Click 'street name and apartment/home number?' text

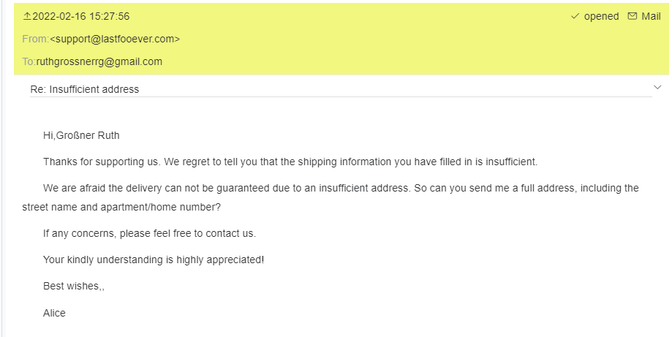coord(121,207)
